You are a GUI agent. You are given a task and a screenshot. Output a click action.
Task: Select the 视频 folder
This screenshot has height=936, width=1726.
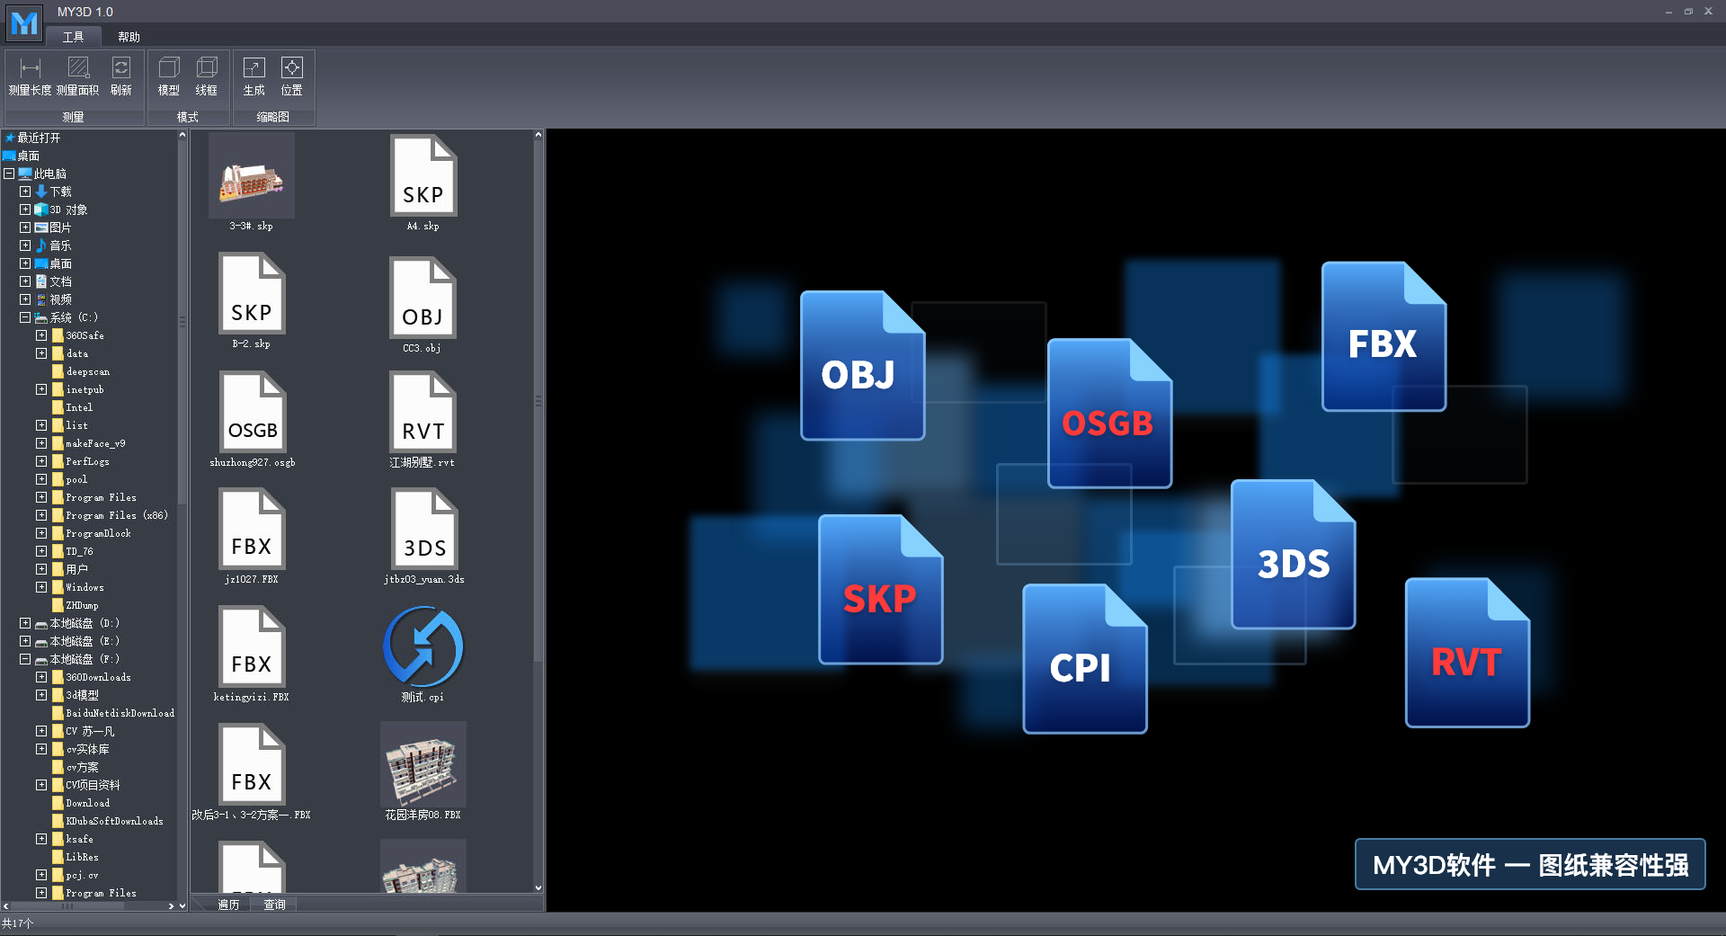point(53,299)
